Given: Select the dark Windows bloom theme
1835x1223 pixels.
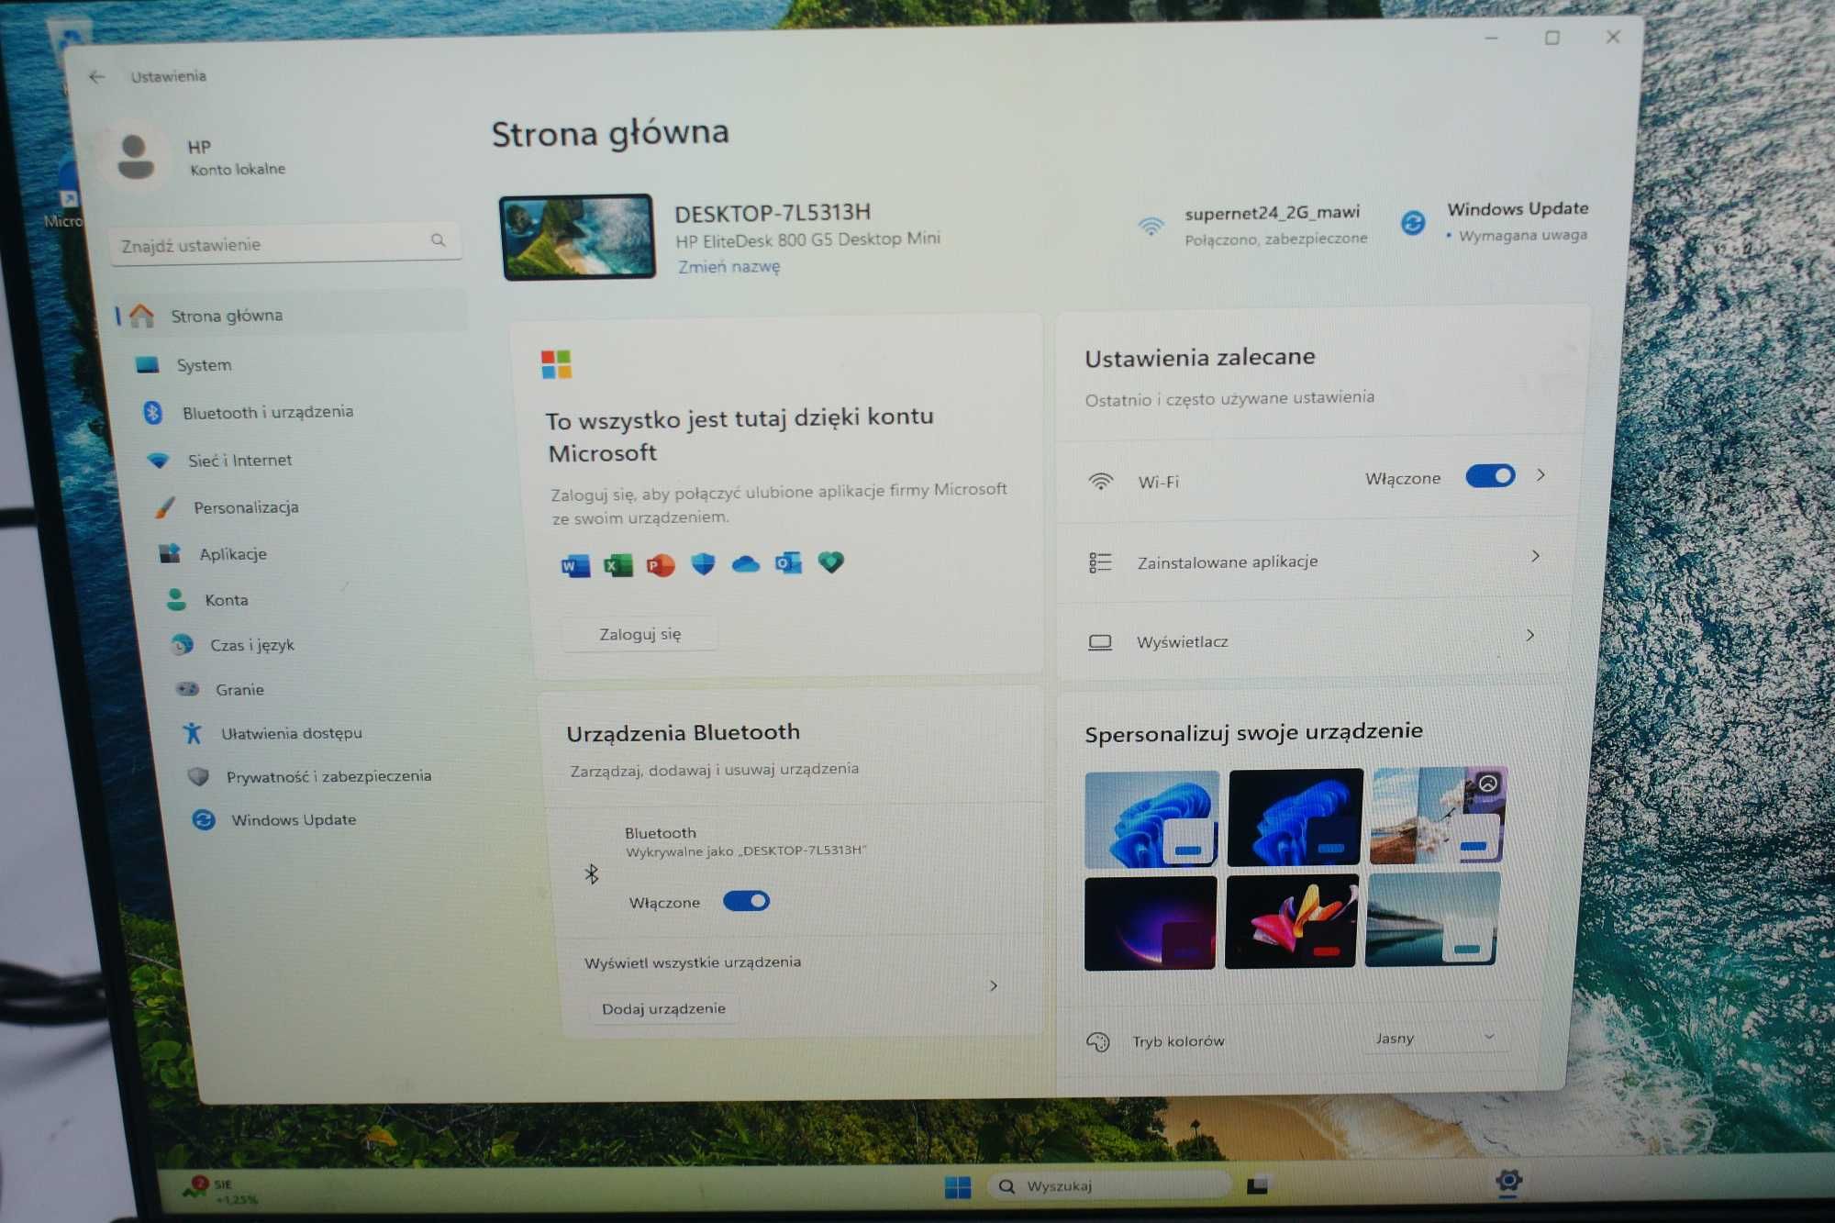Looking at the screenshot, I should click(1295, 817).
